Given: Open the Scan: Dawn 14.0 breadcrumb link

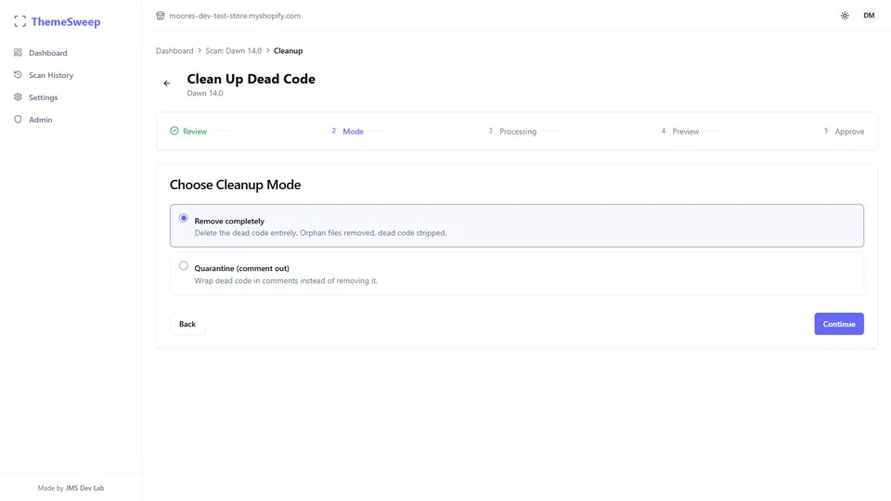Looking at the screenshot, I should 234,50.
